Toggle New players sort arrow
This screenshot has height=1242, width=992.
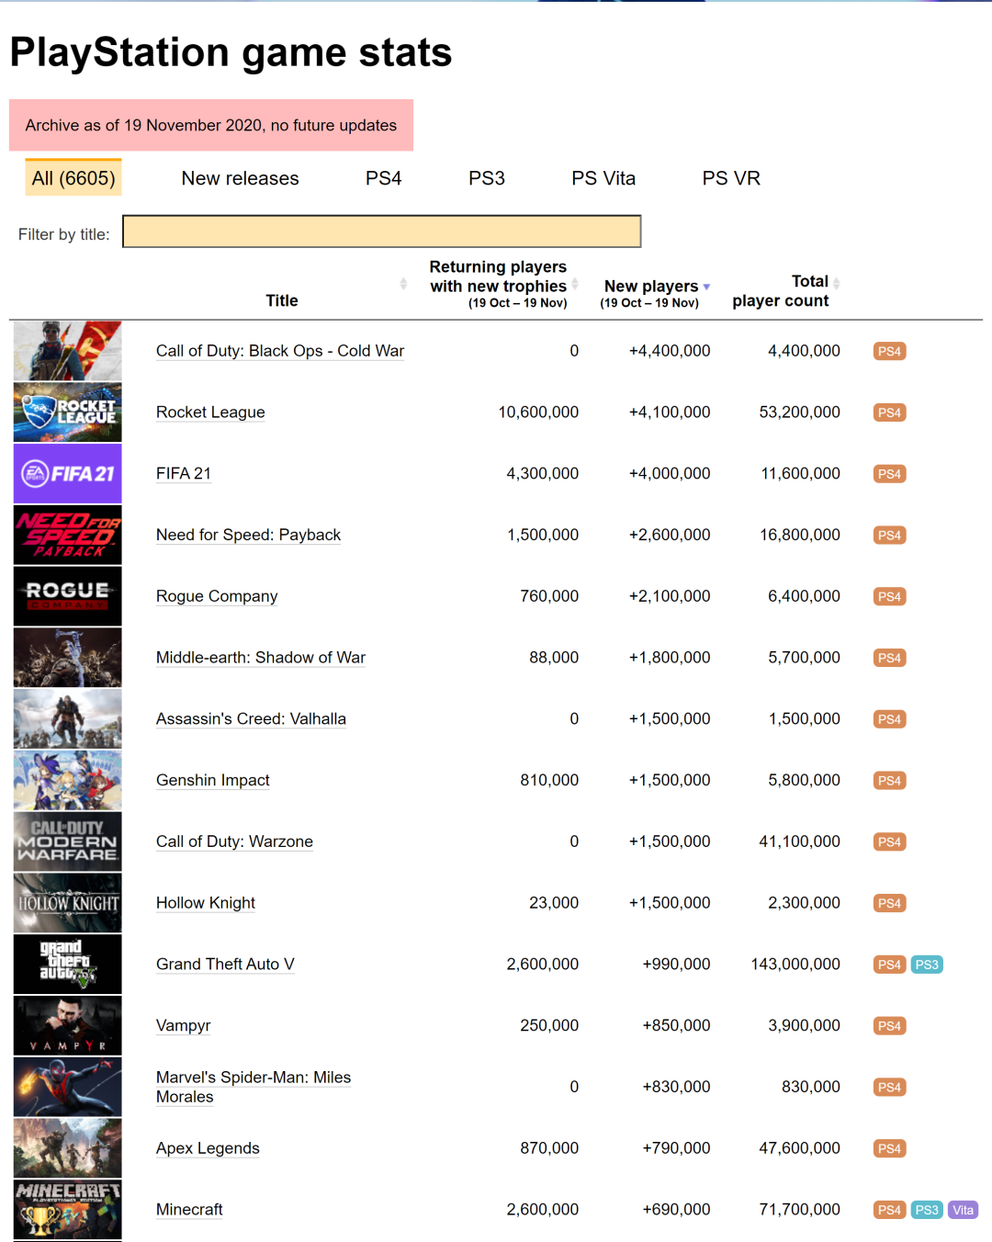[x=706, y=287]
